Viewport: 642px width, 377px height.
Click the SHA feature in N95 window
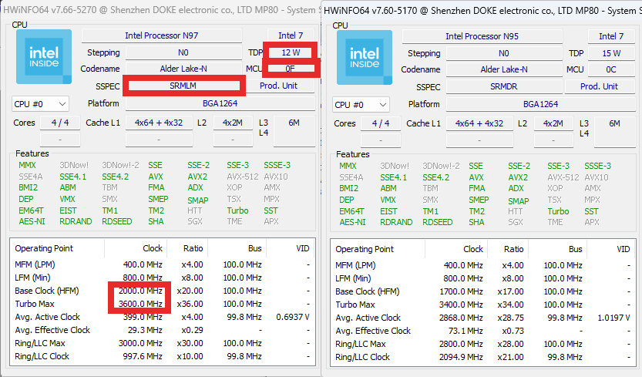[x=476, y=222]
